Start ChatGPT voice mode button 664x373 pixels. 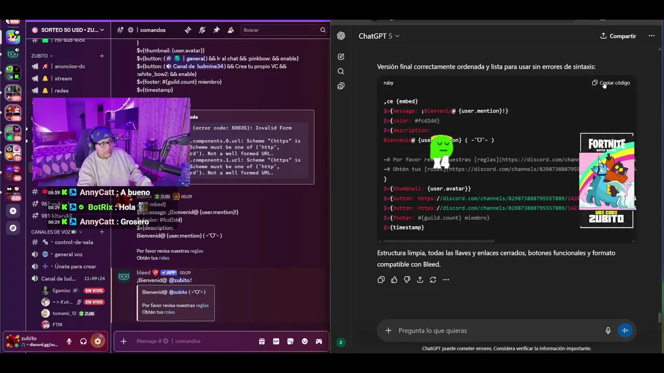coord(625,331)
